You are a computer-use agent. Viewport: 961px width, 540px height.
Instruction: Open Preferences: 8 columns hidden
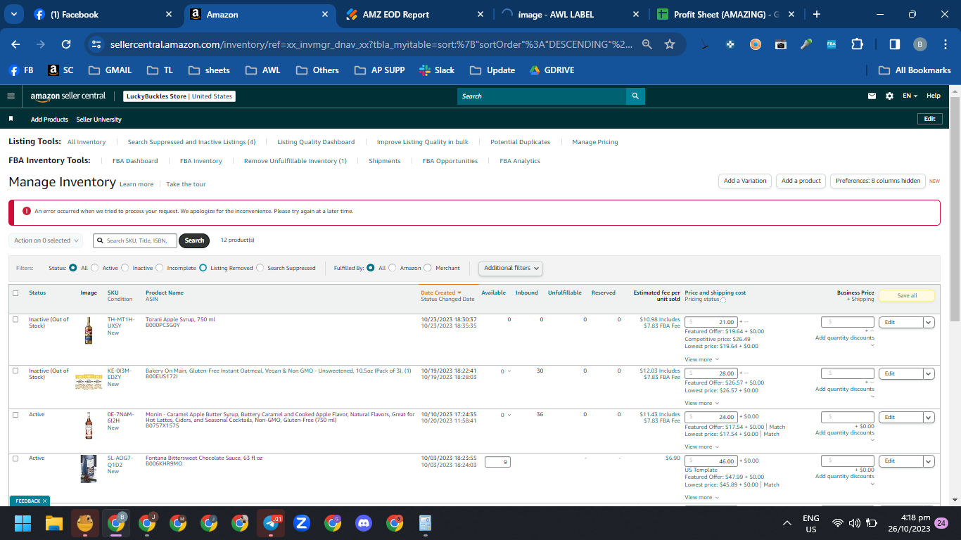coord(878,181)
